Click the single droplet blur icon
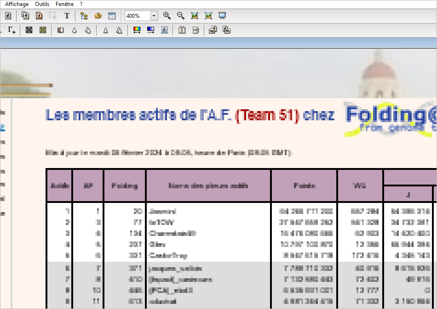The width and height of the screenshot is (437, 309). [74, 30]
